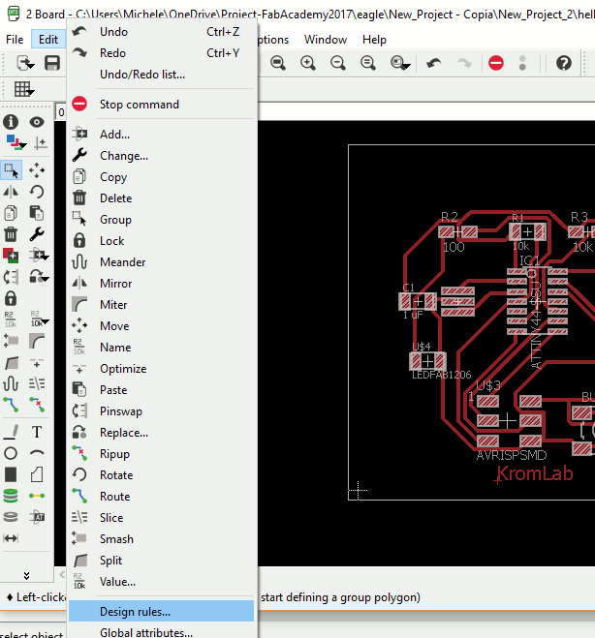Select the Text tool in left toolbar

(x=37, y=432)
